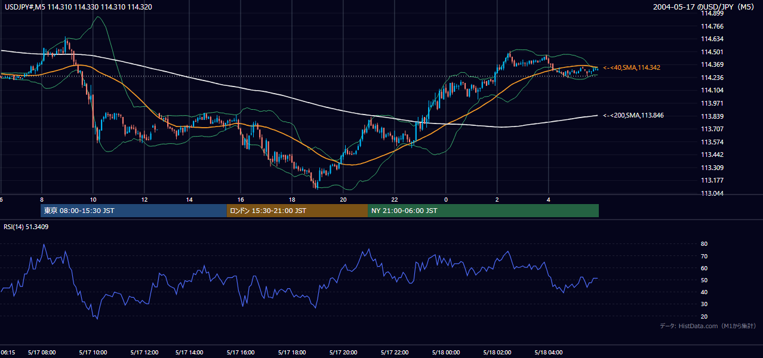Click price level 114.369 on the axis
This screenshot has height=358, width=763.
click(712, 64)
